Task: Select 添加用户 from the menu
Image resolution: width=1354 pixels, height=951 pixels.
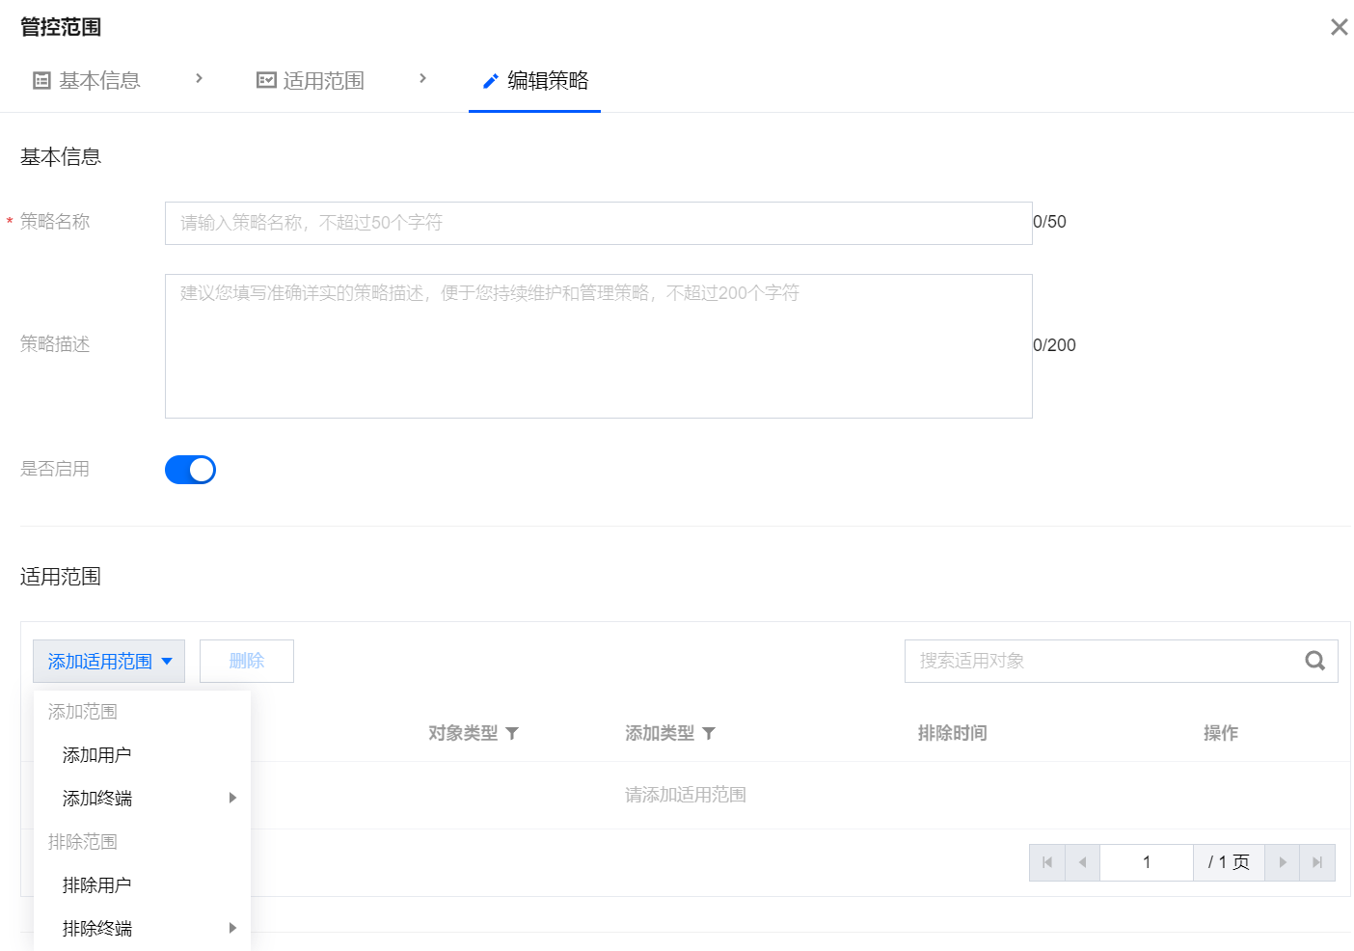Action: (95, 754)
